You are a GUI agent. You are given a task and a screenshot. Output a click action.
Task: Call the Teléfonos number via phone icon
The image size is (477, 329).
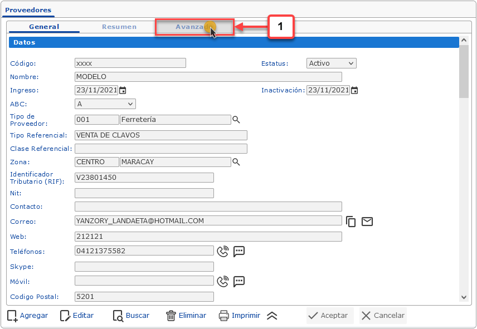(x=223, y=251)
